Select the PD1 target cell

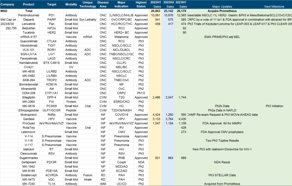point(52,15)
